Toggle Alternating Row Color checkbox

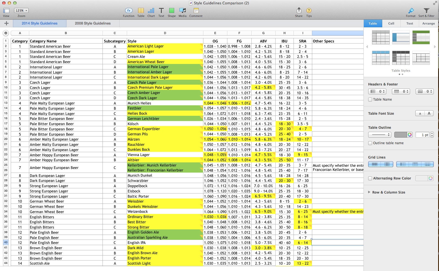click(x=370, y=178)
